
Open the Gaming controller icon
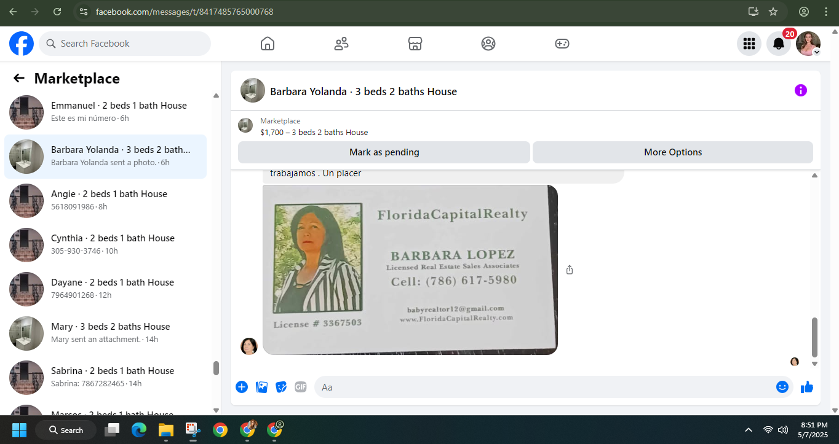(x=562, y=44)
